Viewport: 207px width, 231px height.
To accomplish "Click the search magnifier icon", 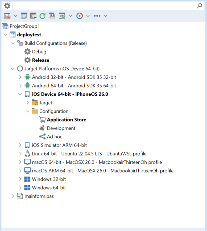I will [x=199, y=6].
